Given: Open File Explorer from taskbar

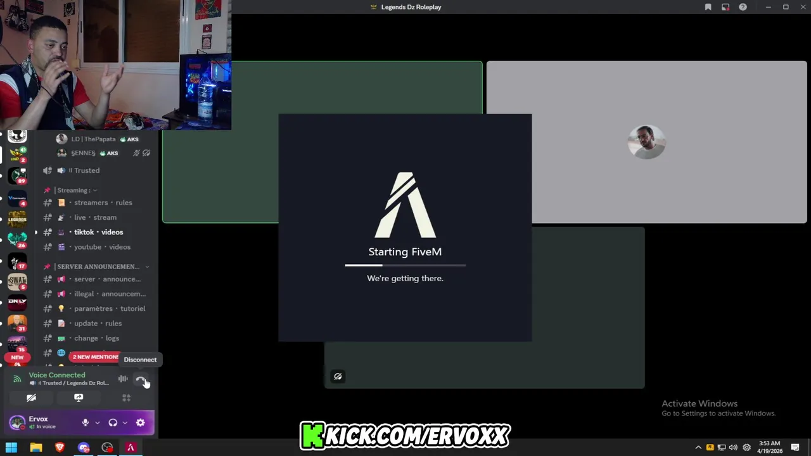Looking at the screenshot, I should [x=36, y=448].
